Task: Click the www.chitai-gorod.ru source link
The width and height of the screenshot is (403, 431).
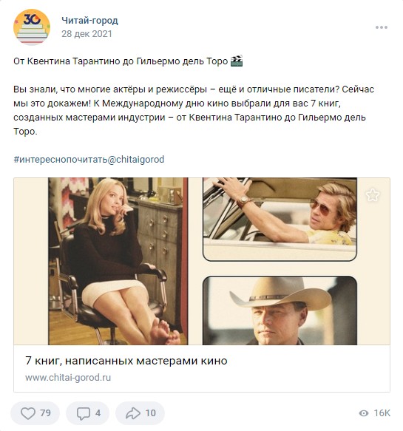Action: tap(68, 377)
